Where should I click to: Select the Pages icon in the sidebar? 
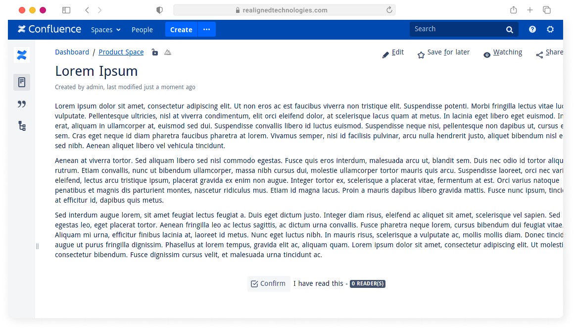pyautogui.click(x=22, y=82)
